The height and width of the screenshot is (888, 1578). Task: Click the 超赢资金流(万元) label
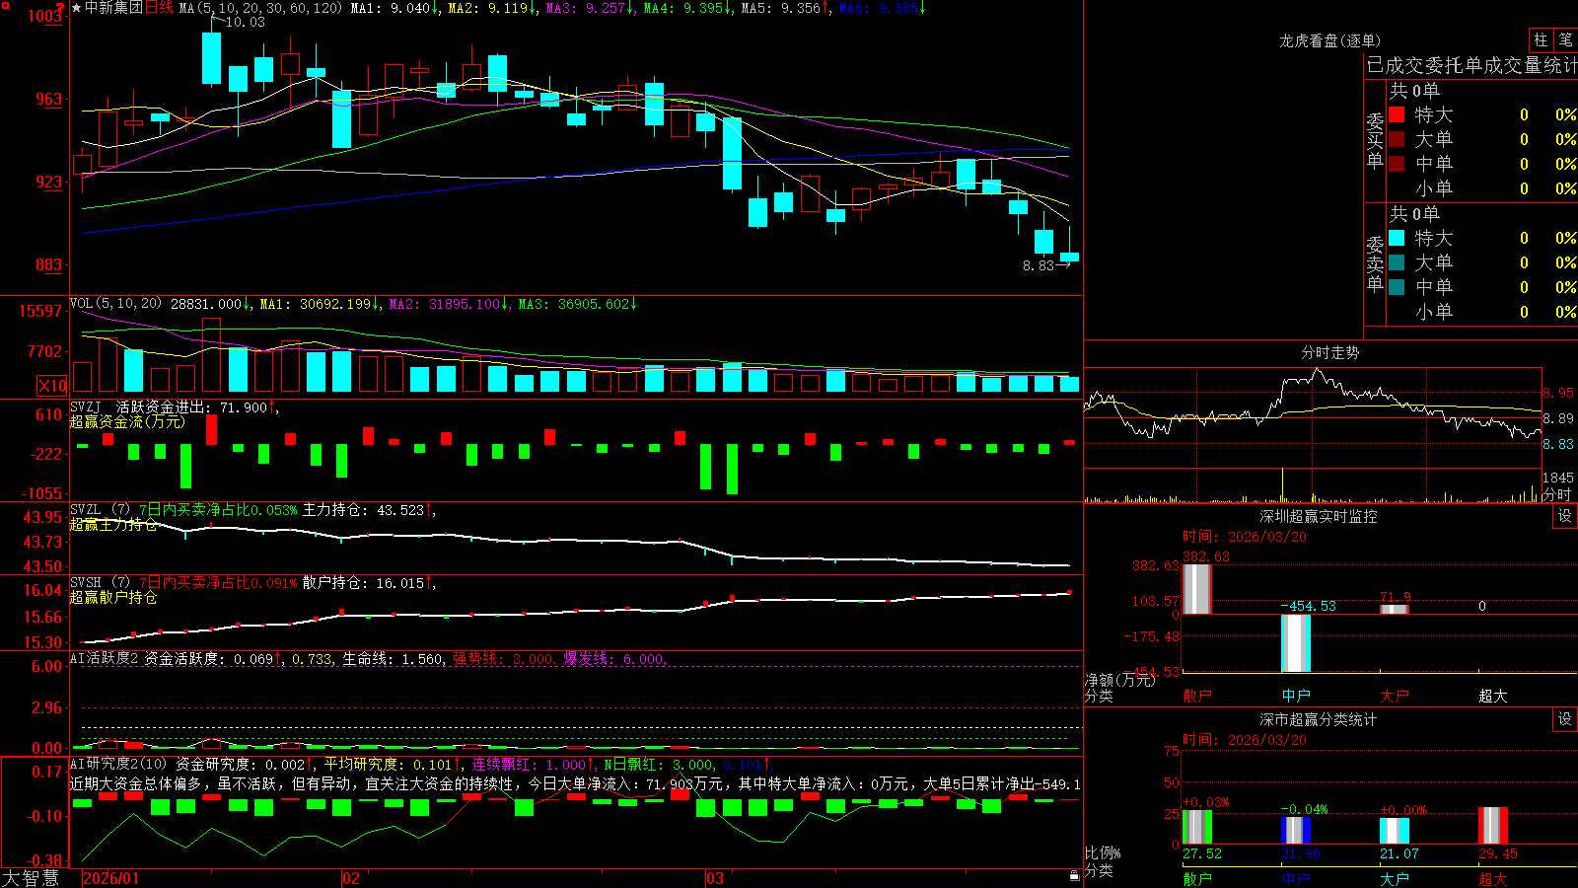click(x=127, y=421)
